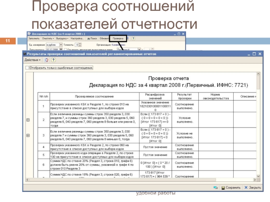The height and width of the screenshot is (202, 270).
Task: Expand the plus node for row 3
Action: [28, 135]
